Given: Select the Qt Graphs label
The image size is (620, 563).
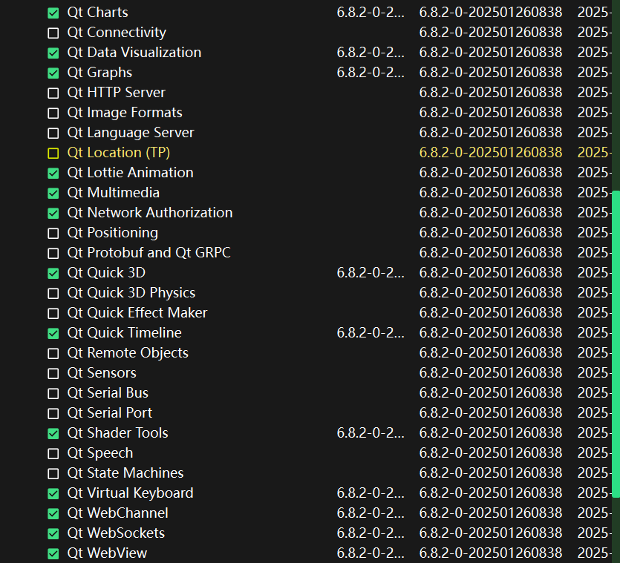Looking at the screenshot, I should pyautogui.click(x=99, y=72).
